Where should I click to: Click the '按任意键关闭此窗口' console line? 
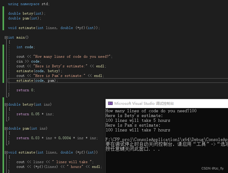coord(133,149)
